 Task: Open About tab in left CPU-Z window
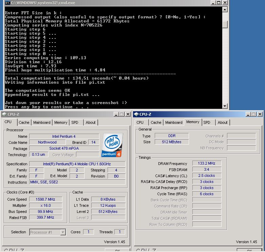tap(91, 122)
